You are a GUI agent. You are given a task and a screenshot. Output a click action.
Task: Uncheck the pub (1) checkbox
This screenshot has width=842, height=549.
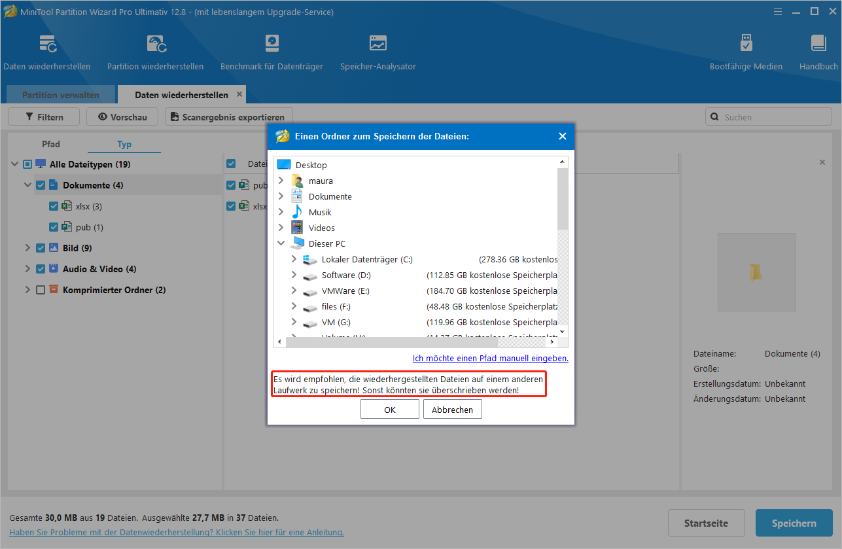tap(54, 227)
